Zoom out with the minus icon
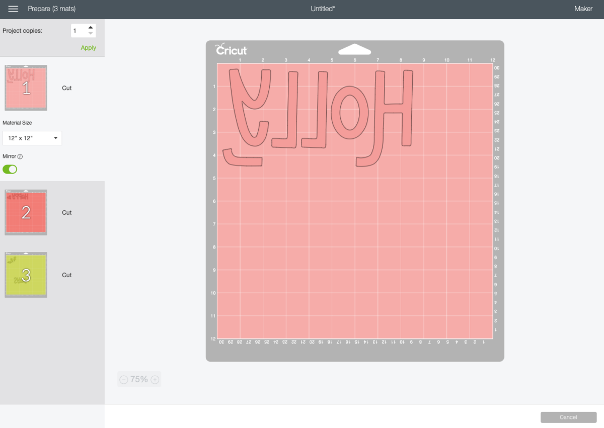 click(124, 380)
